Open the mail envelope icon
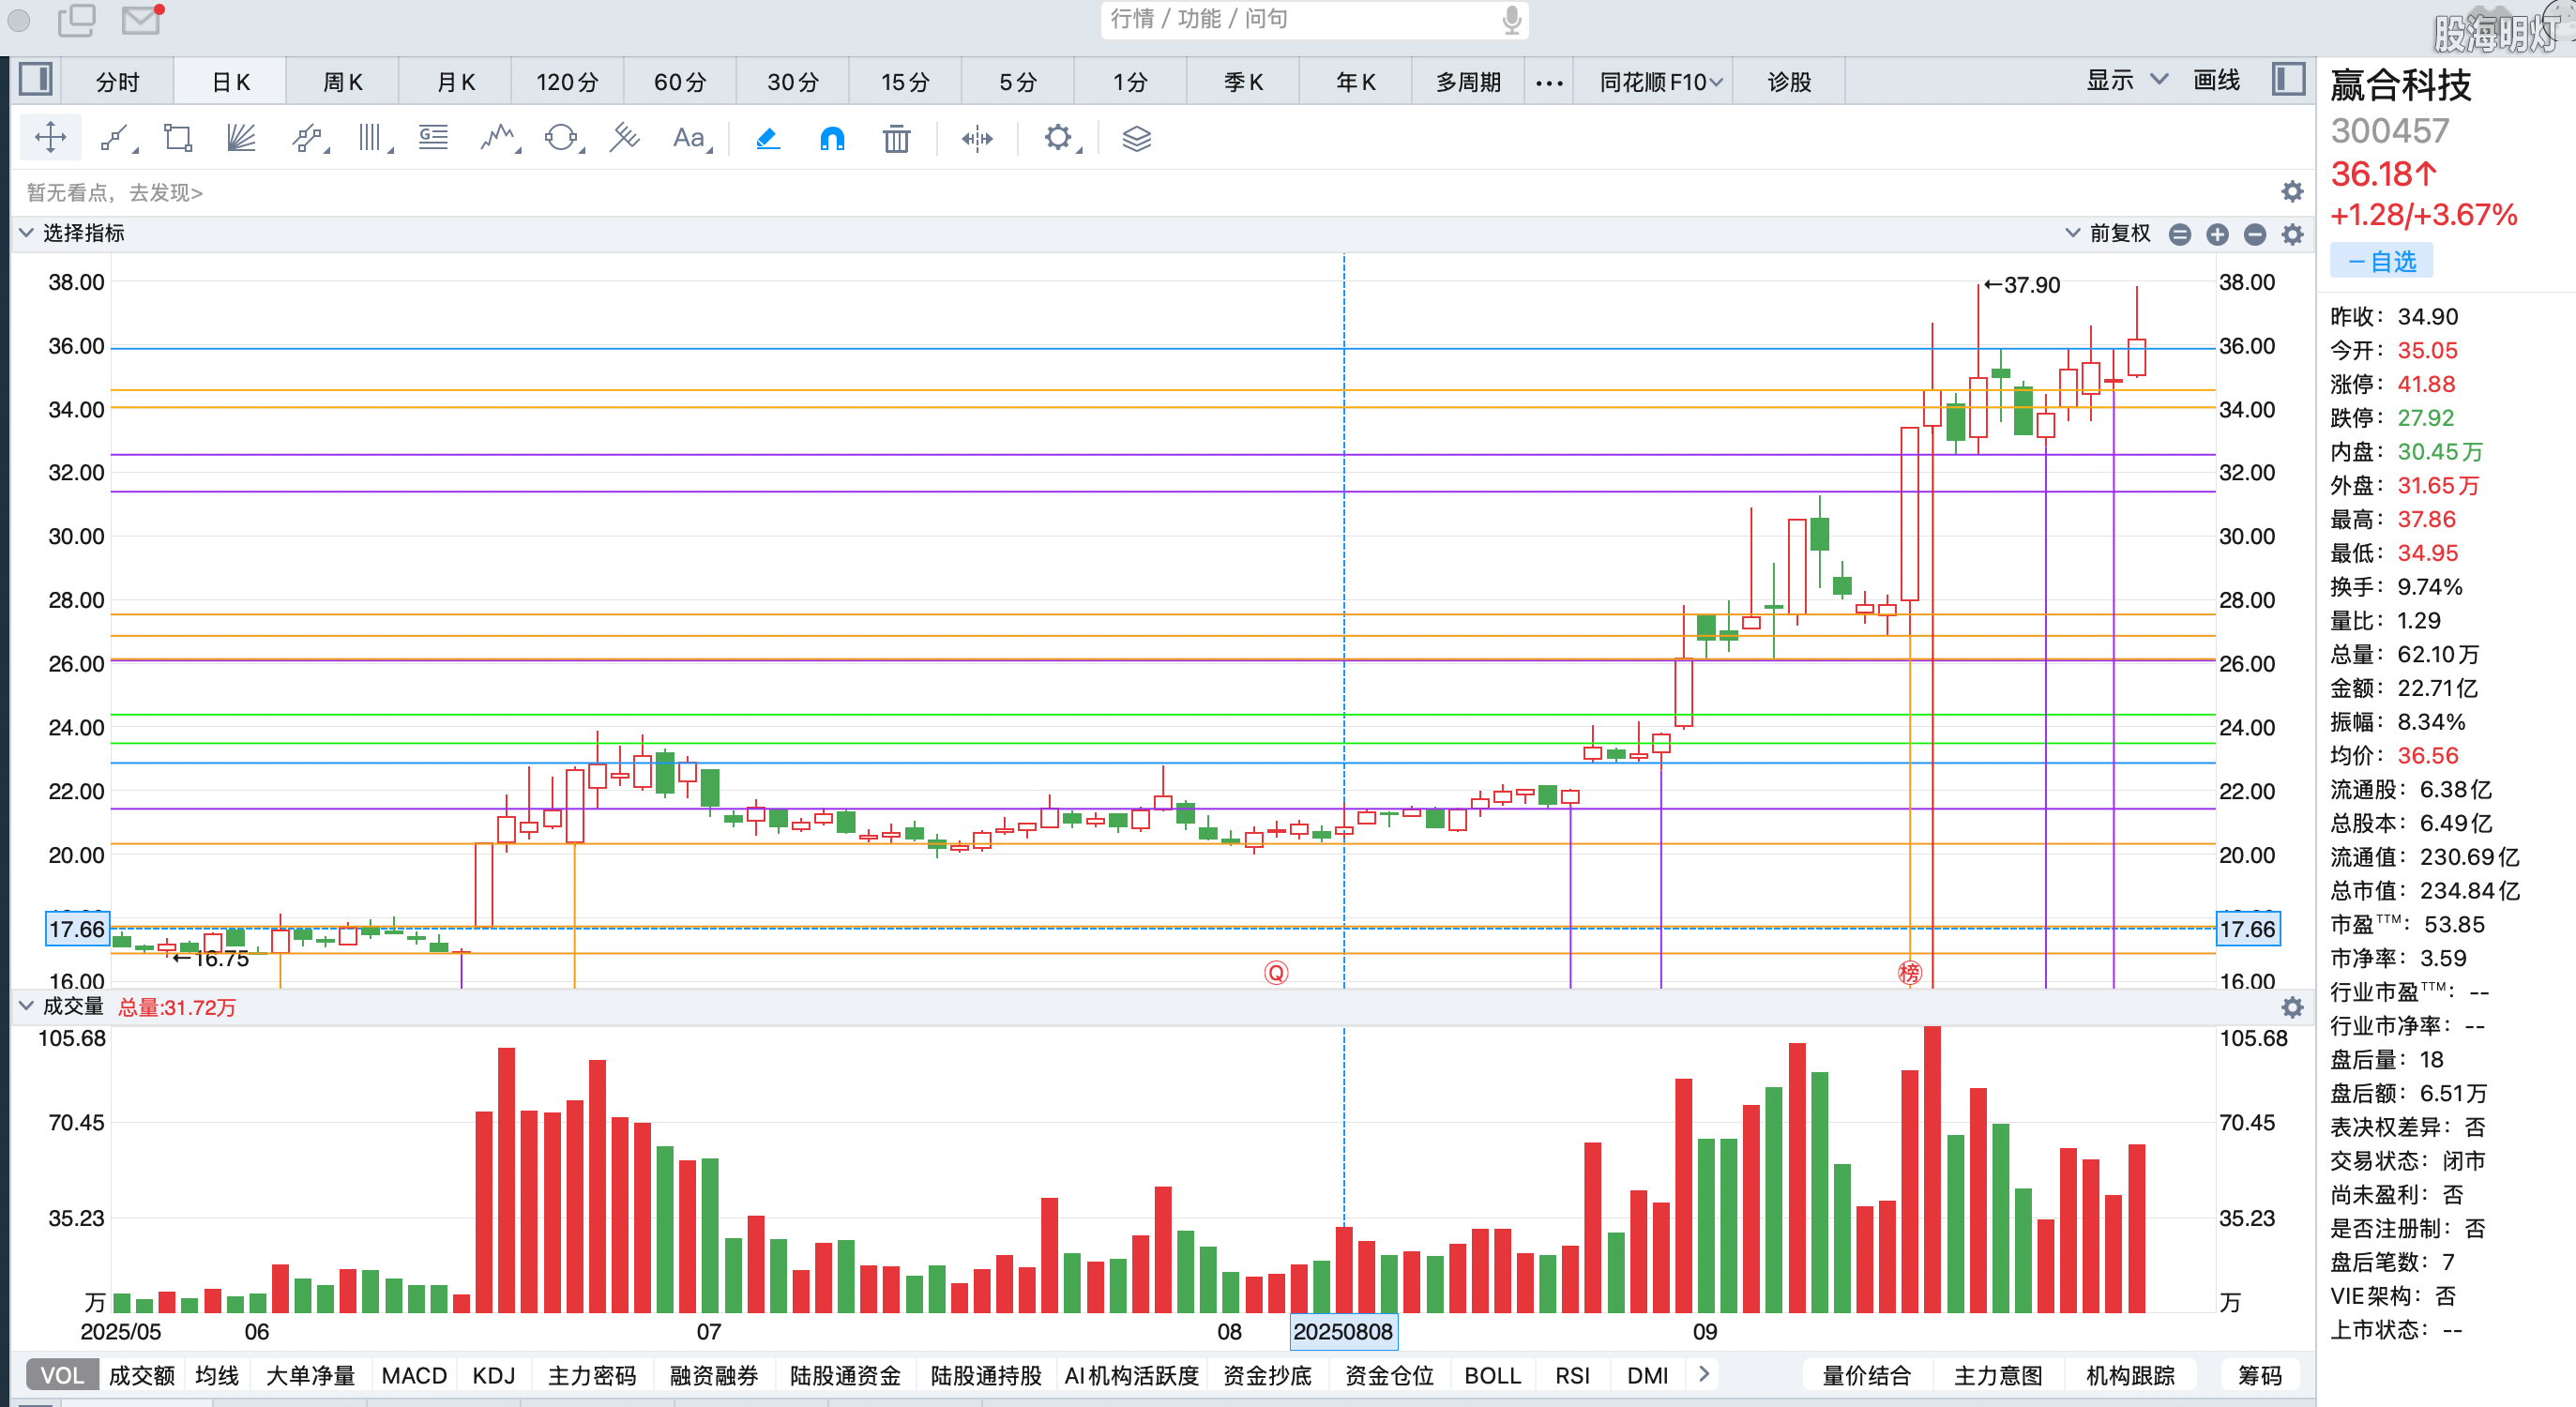2576x1407 pixels. (x=141, y=19)
